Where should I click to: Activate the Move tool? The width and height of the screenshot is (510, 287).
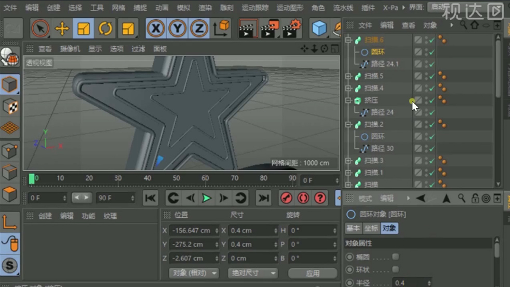coord(62,29)
